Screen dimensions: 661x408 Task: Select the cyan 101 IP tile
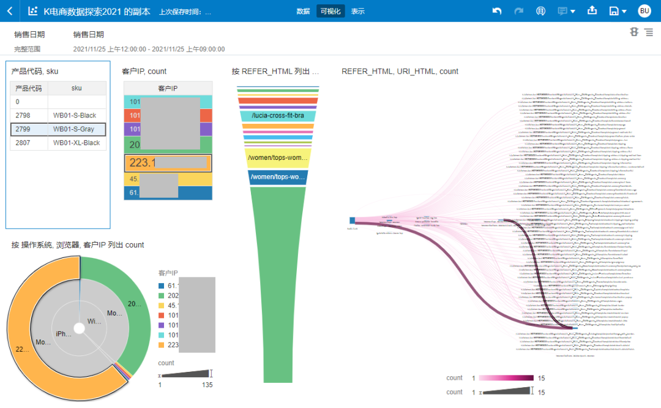pyautogui.click(x=168, y=102)
